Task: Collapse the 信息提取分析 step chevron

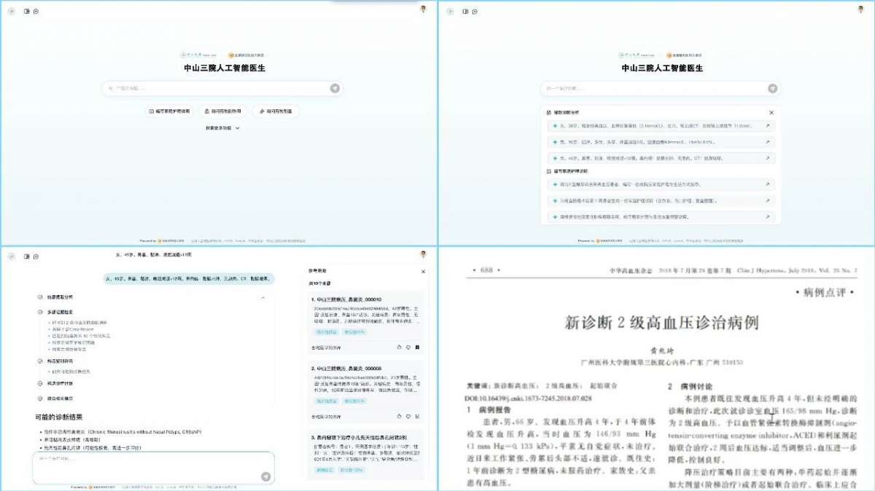Action: tap(262, 297)
